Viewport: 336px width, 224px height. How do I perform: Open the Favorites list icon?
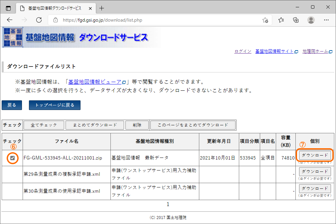tap(281, 20)
